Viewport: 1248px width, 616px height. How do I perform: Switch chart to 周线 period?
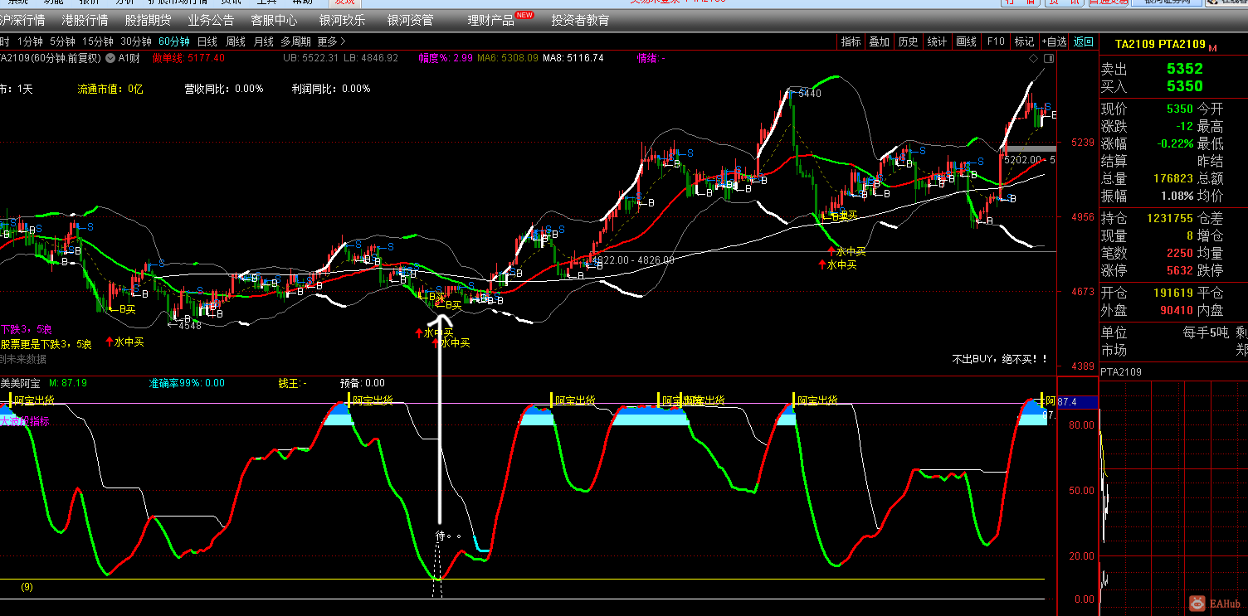[x=236, y=41]
